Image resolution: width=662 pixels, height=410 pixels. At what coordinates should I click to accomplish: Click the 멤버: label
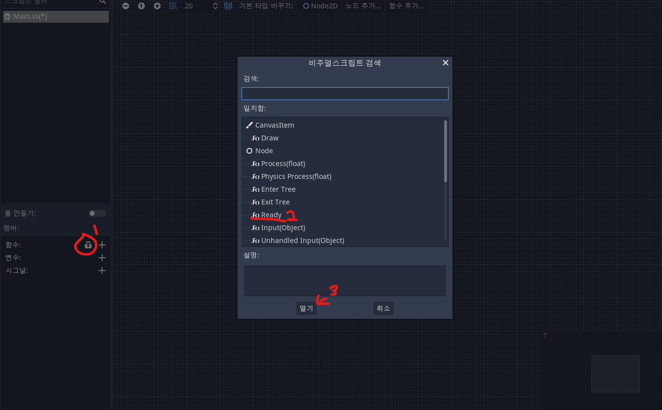12,228
